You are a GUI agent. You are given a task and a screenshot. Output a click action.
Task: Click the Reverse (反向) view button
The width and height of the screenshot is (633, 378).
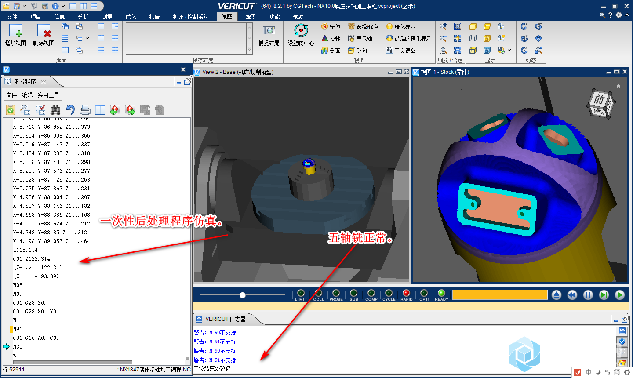pos(357,51)
